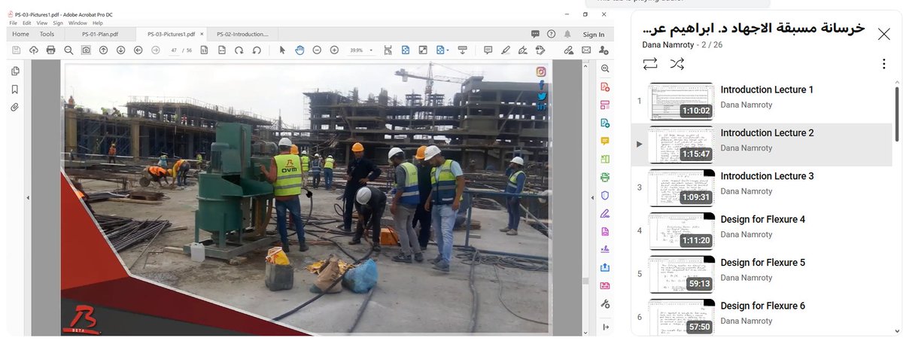Viewport: 903px width, 341px height.
Task: Play Design for Flexure 6 video
Action: [762, 318]
